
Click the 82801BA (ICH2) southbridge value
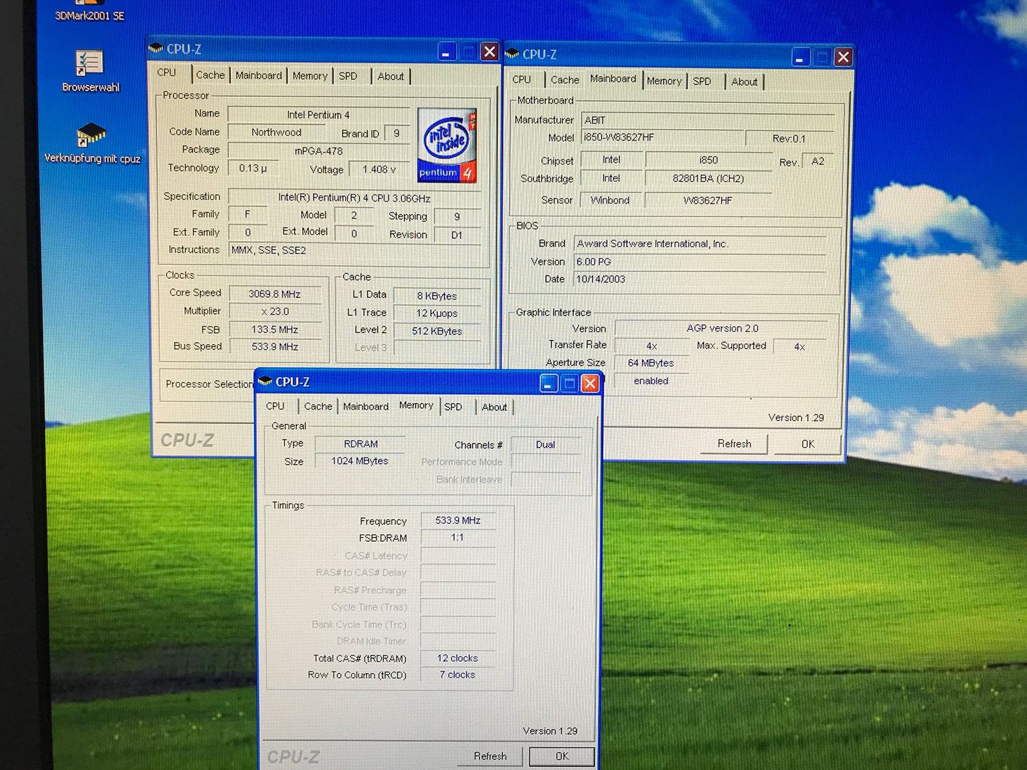point(708,179)
